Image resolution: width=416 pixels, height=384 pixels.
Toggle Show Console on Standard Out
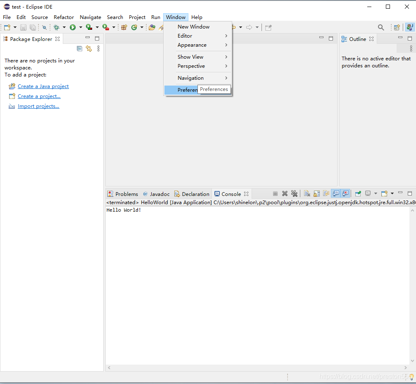[x=336, y=193]
